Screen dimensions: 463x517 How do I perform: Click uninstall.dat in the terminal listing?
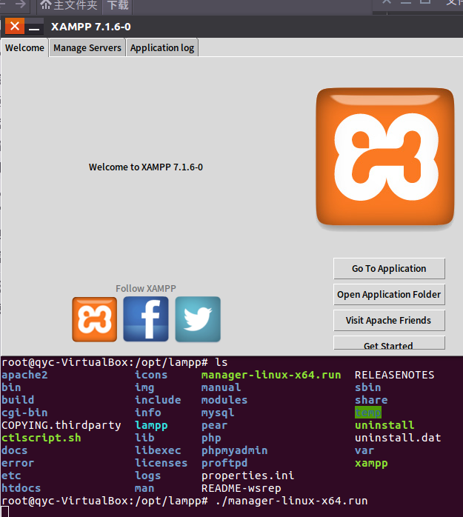tap(398, 438)
